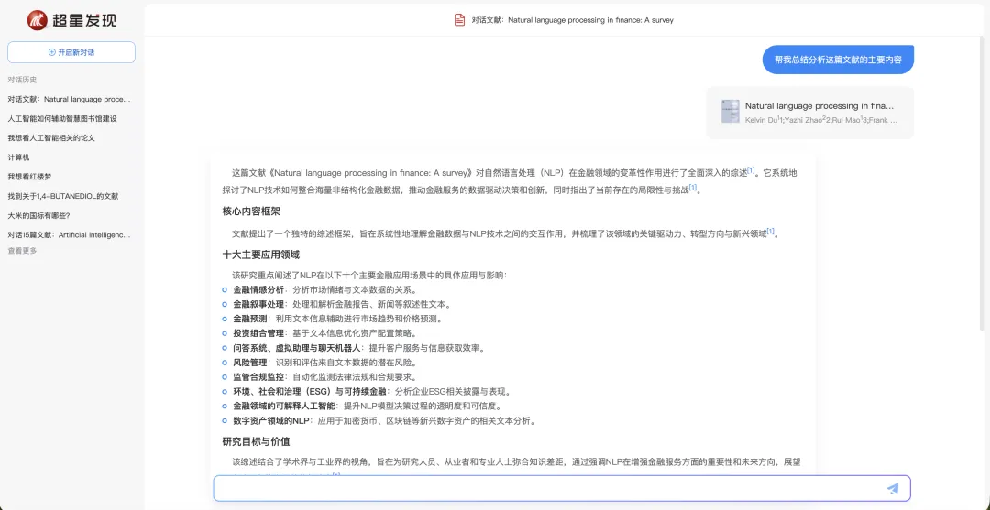
Task: Click the blue user message bubble 帮我总结分析这篇文献的主要内容
Action: [x=838, y=60]
